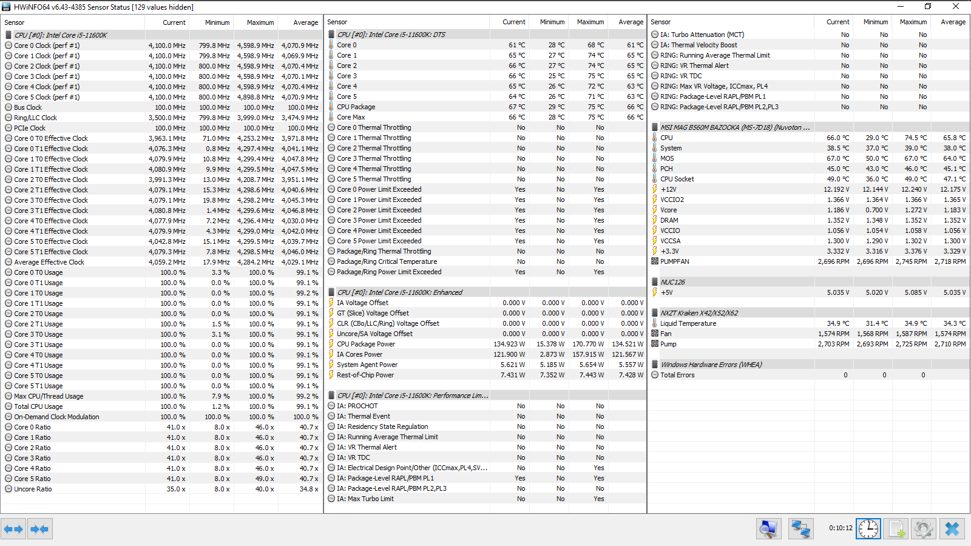
Task: Click the fan icon next to Pump
Action: [655, 344]
